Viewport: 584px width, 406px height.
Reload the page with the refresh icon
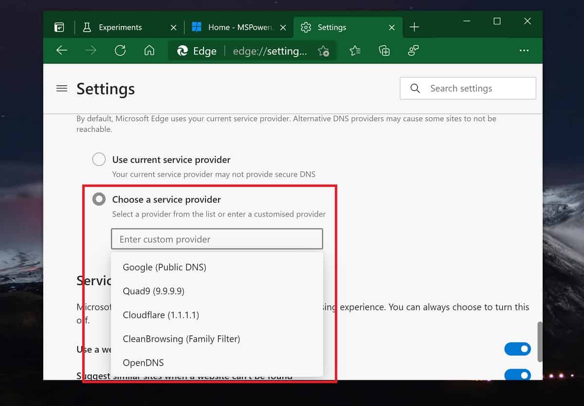tap(120, 51)
